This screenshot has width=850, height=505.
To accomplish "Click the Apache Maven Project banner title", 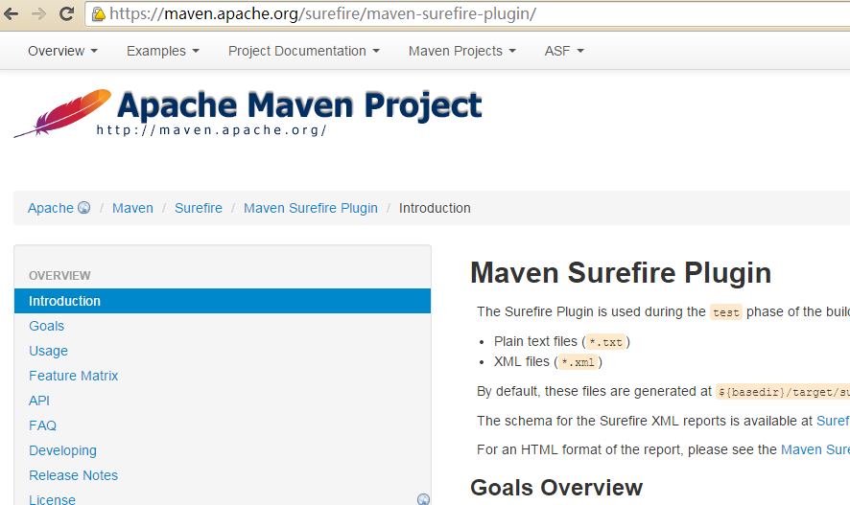I will coord(299,105).
